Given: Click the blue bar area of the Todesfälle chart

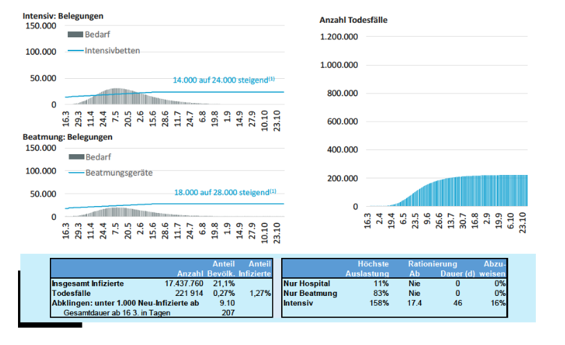Looking at the screenshot, I should click(471, 192).
